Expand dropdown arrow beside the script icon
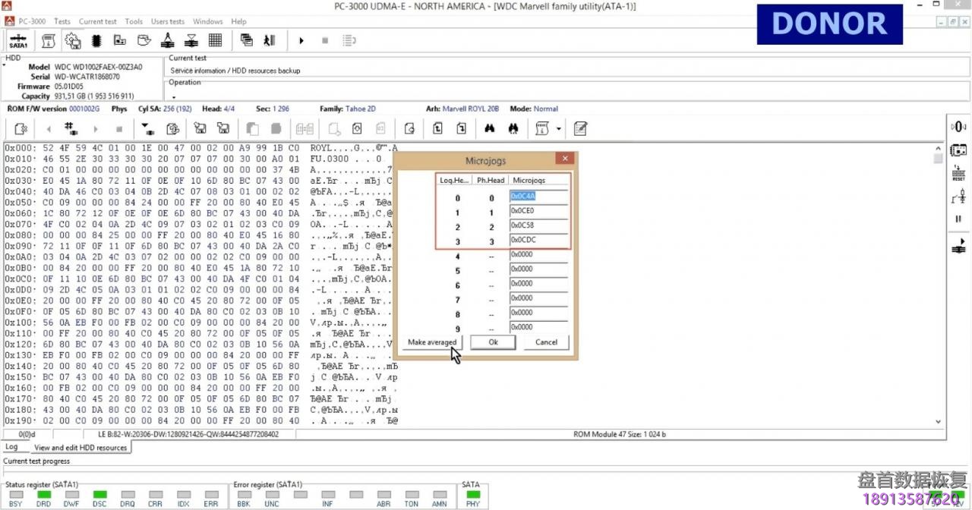Image resolution: width=972 pixels, height=510 pixels. tap(559, 129)
